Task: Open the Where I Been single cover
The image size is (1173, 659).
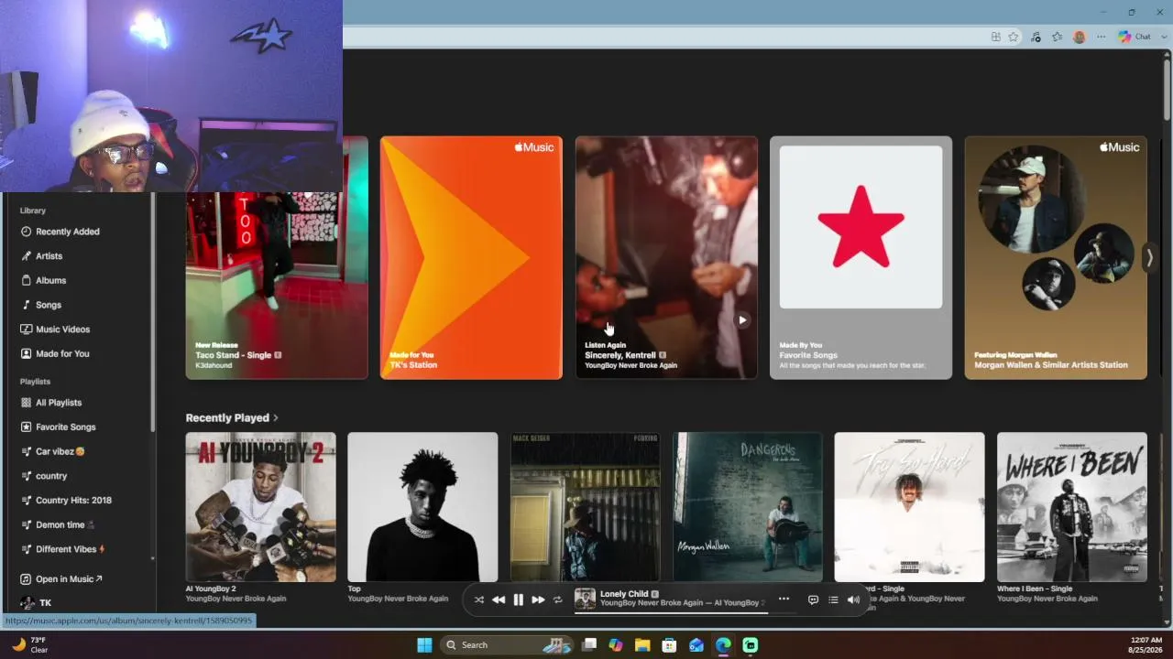Action: coord(1072,507)
